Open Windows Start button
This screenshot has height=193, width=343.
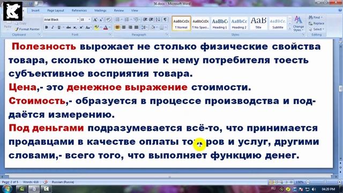point(7,189)
